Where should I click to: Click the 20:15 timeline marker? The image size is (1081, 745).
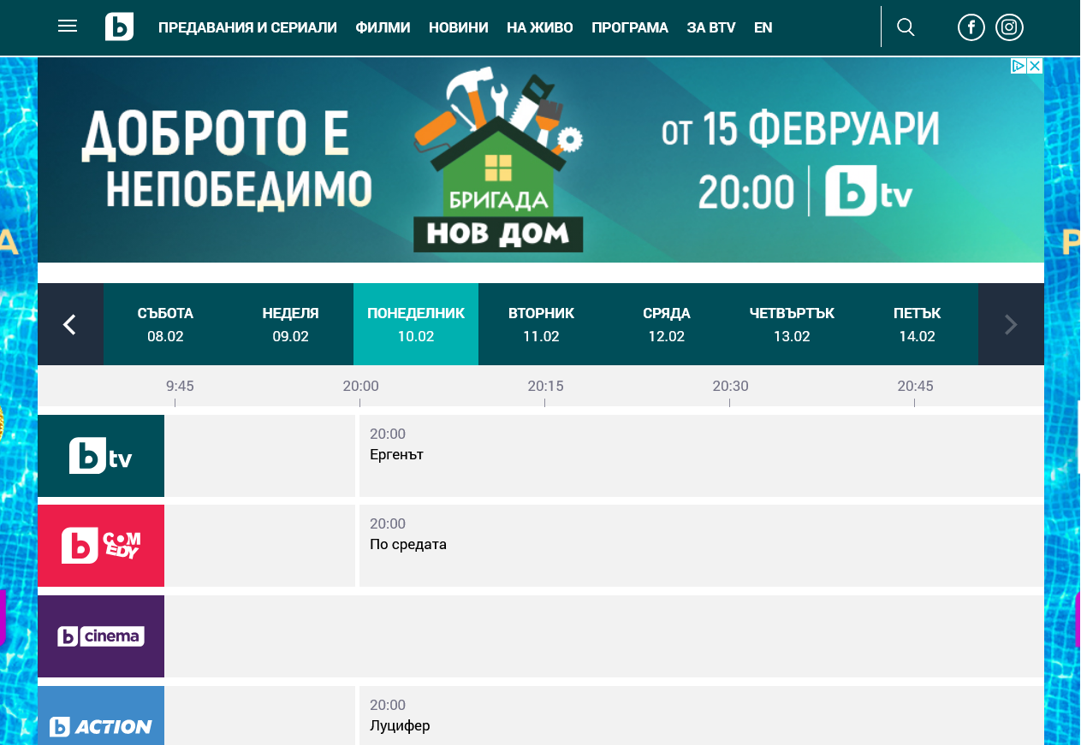pyautogui.click(x=545, y=387)
